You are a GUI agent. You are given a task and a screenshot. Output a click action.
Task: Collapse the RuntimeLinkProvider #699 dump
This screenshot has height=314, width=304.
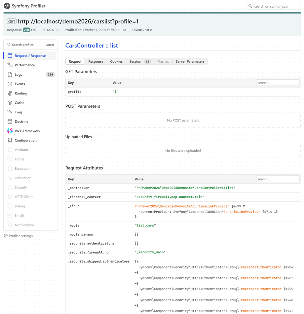click(244, 206)
